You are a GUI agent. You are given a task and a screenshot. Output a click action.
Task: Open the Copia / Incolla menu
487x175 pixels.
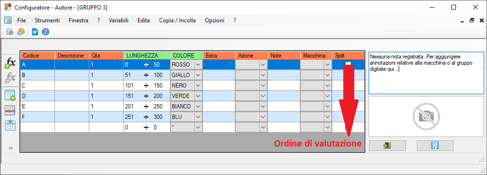point(177,20)
